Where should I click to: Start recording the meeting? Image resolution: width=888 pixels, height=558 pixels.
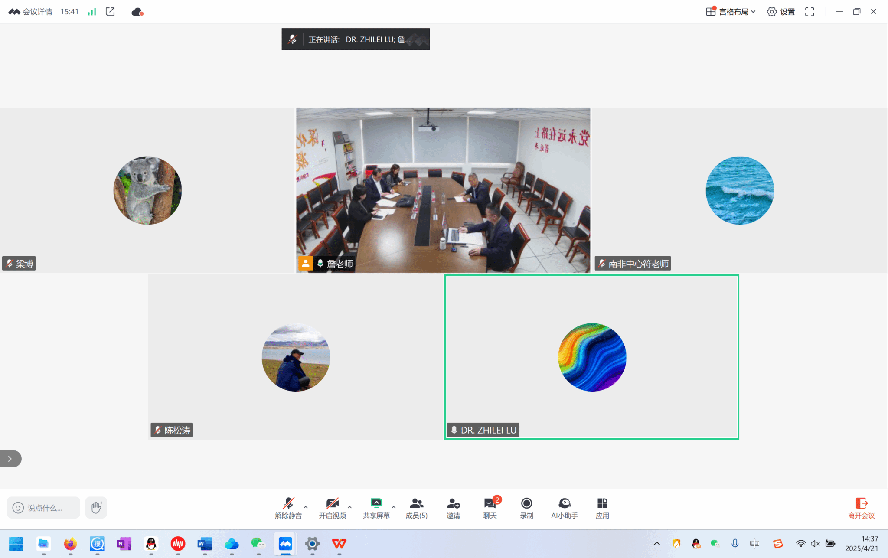click(526, 507)
